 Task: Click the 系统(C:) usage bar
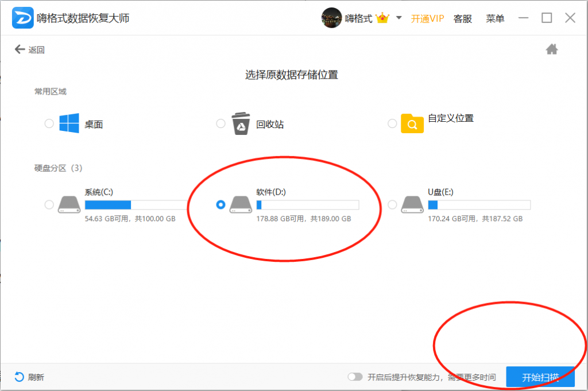tap(136, 204)
